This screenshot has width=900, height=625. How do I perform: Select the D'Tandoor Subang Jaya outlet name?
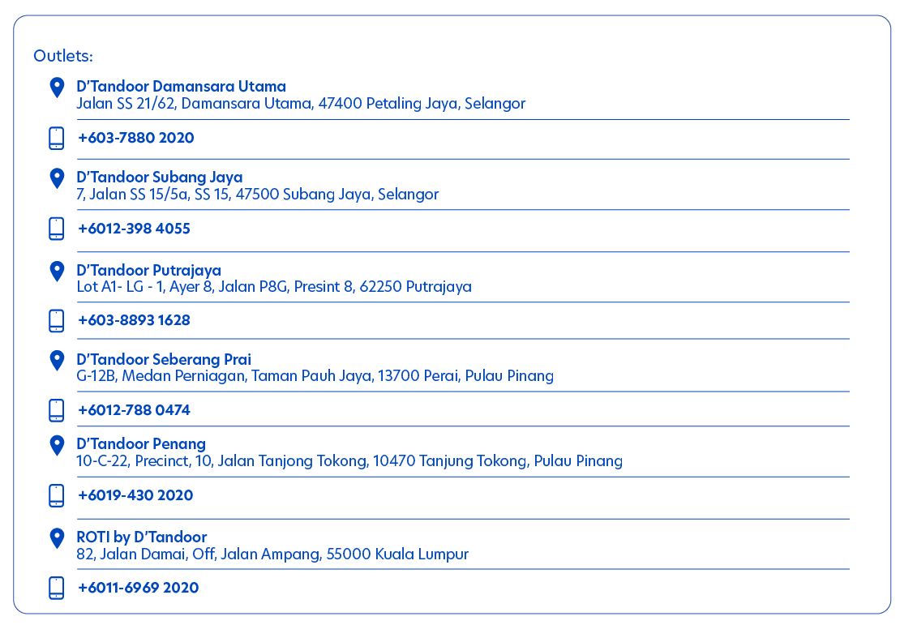click(x=160, y=178)
